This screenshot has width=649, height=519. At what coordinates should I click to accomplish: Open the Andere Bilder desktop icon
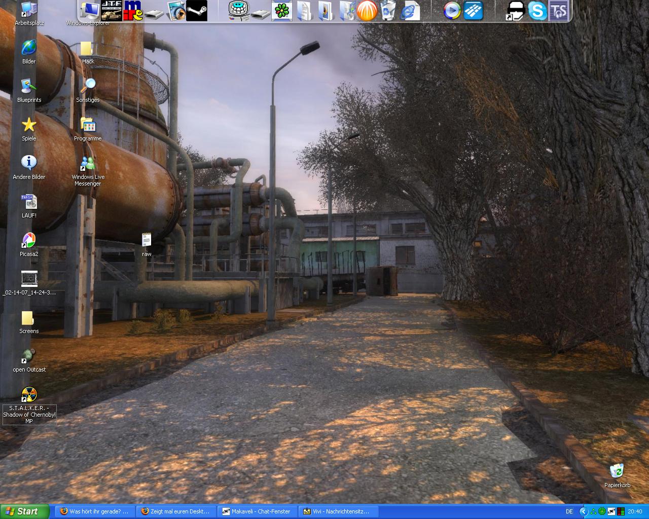click(x=29, y=167)
